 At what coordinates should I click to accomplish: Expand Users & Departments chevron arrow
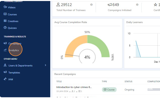(x=45, y=65)
